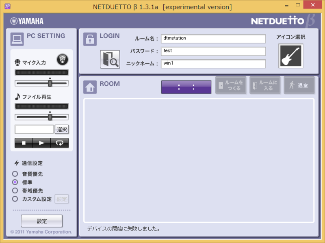This screenshot has height=243, width=325.
Task: Select the 標準 radio option
Action: tap(15, 182)
